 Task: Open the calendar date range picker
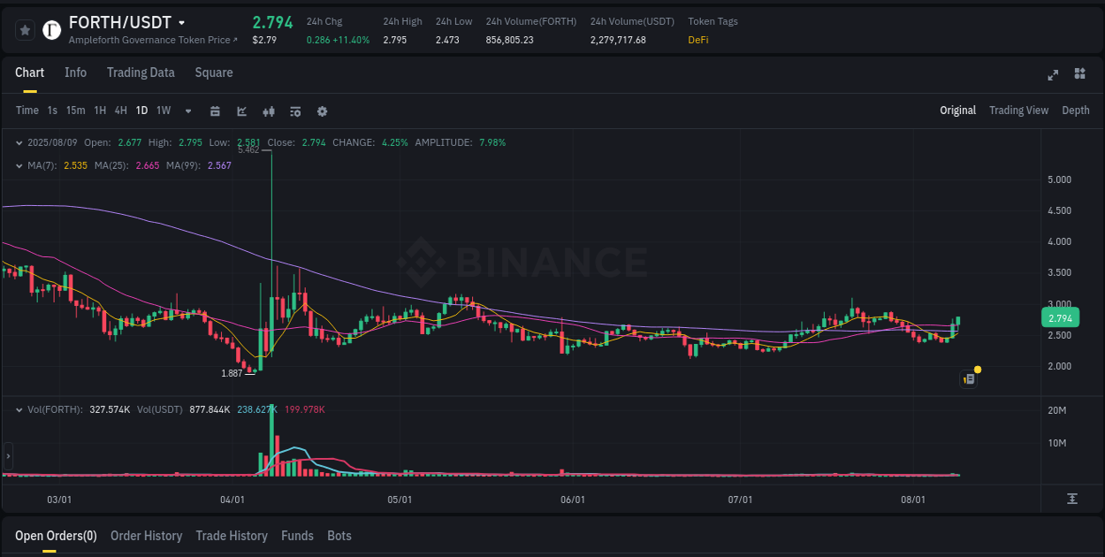215,111
